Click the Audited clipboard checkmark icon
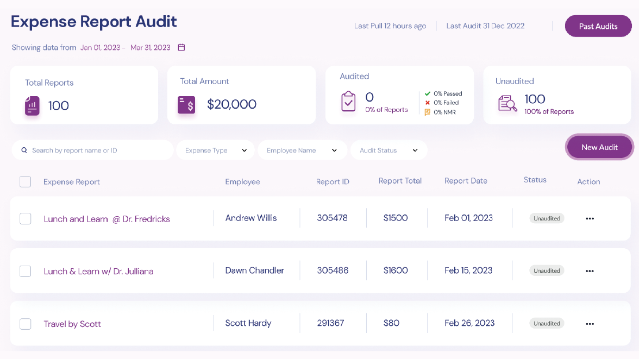 [348, 102]
